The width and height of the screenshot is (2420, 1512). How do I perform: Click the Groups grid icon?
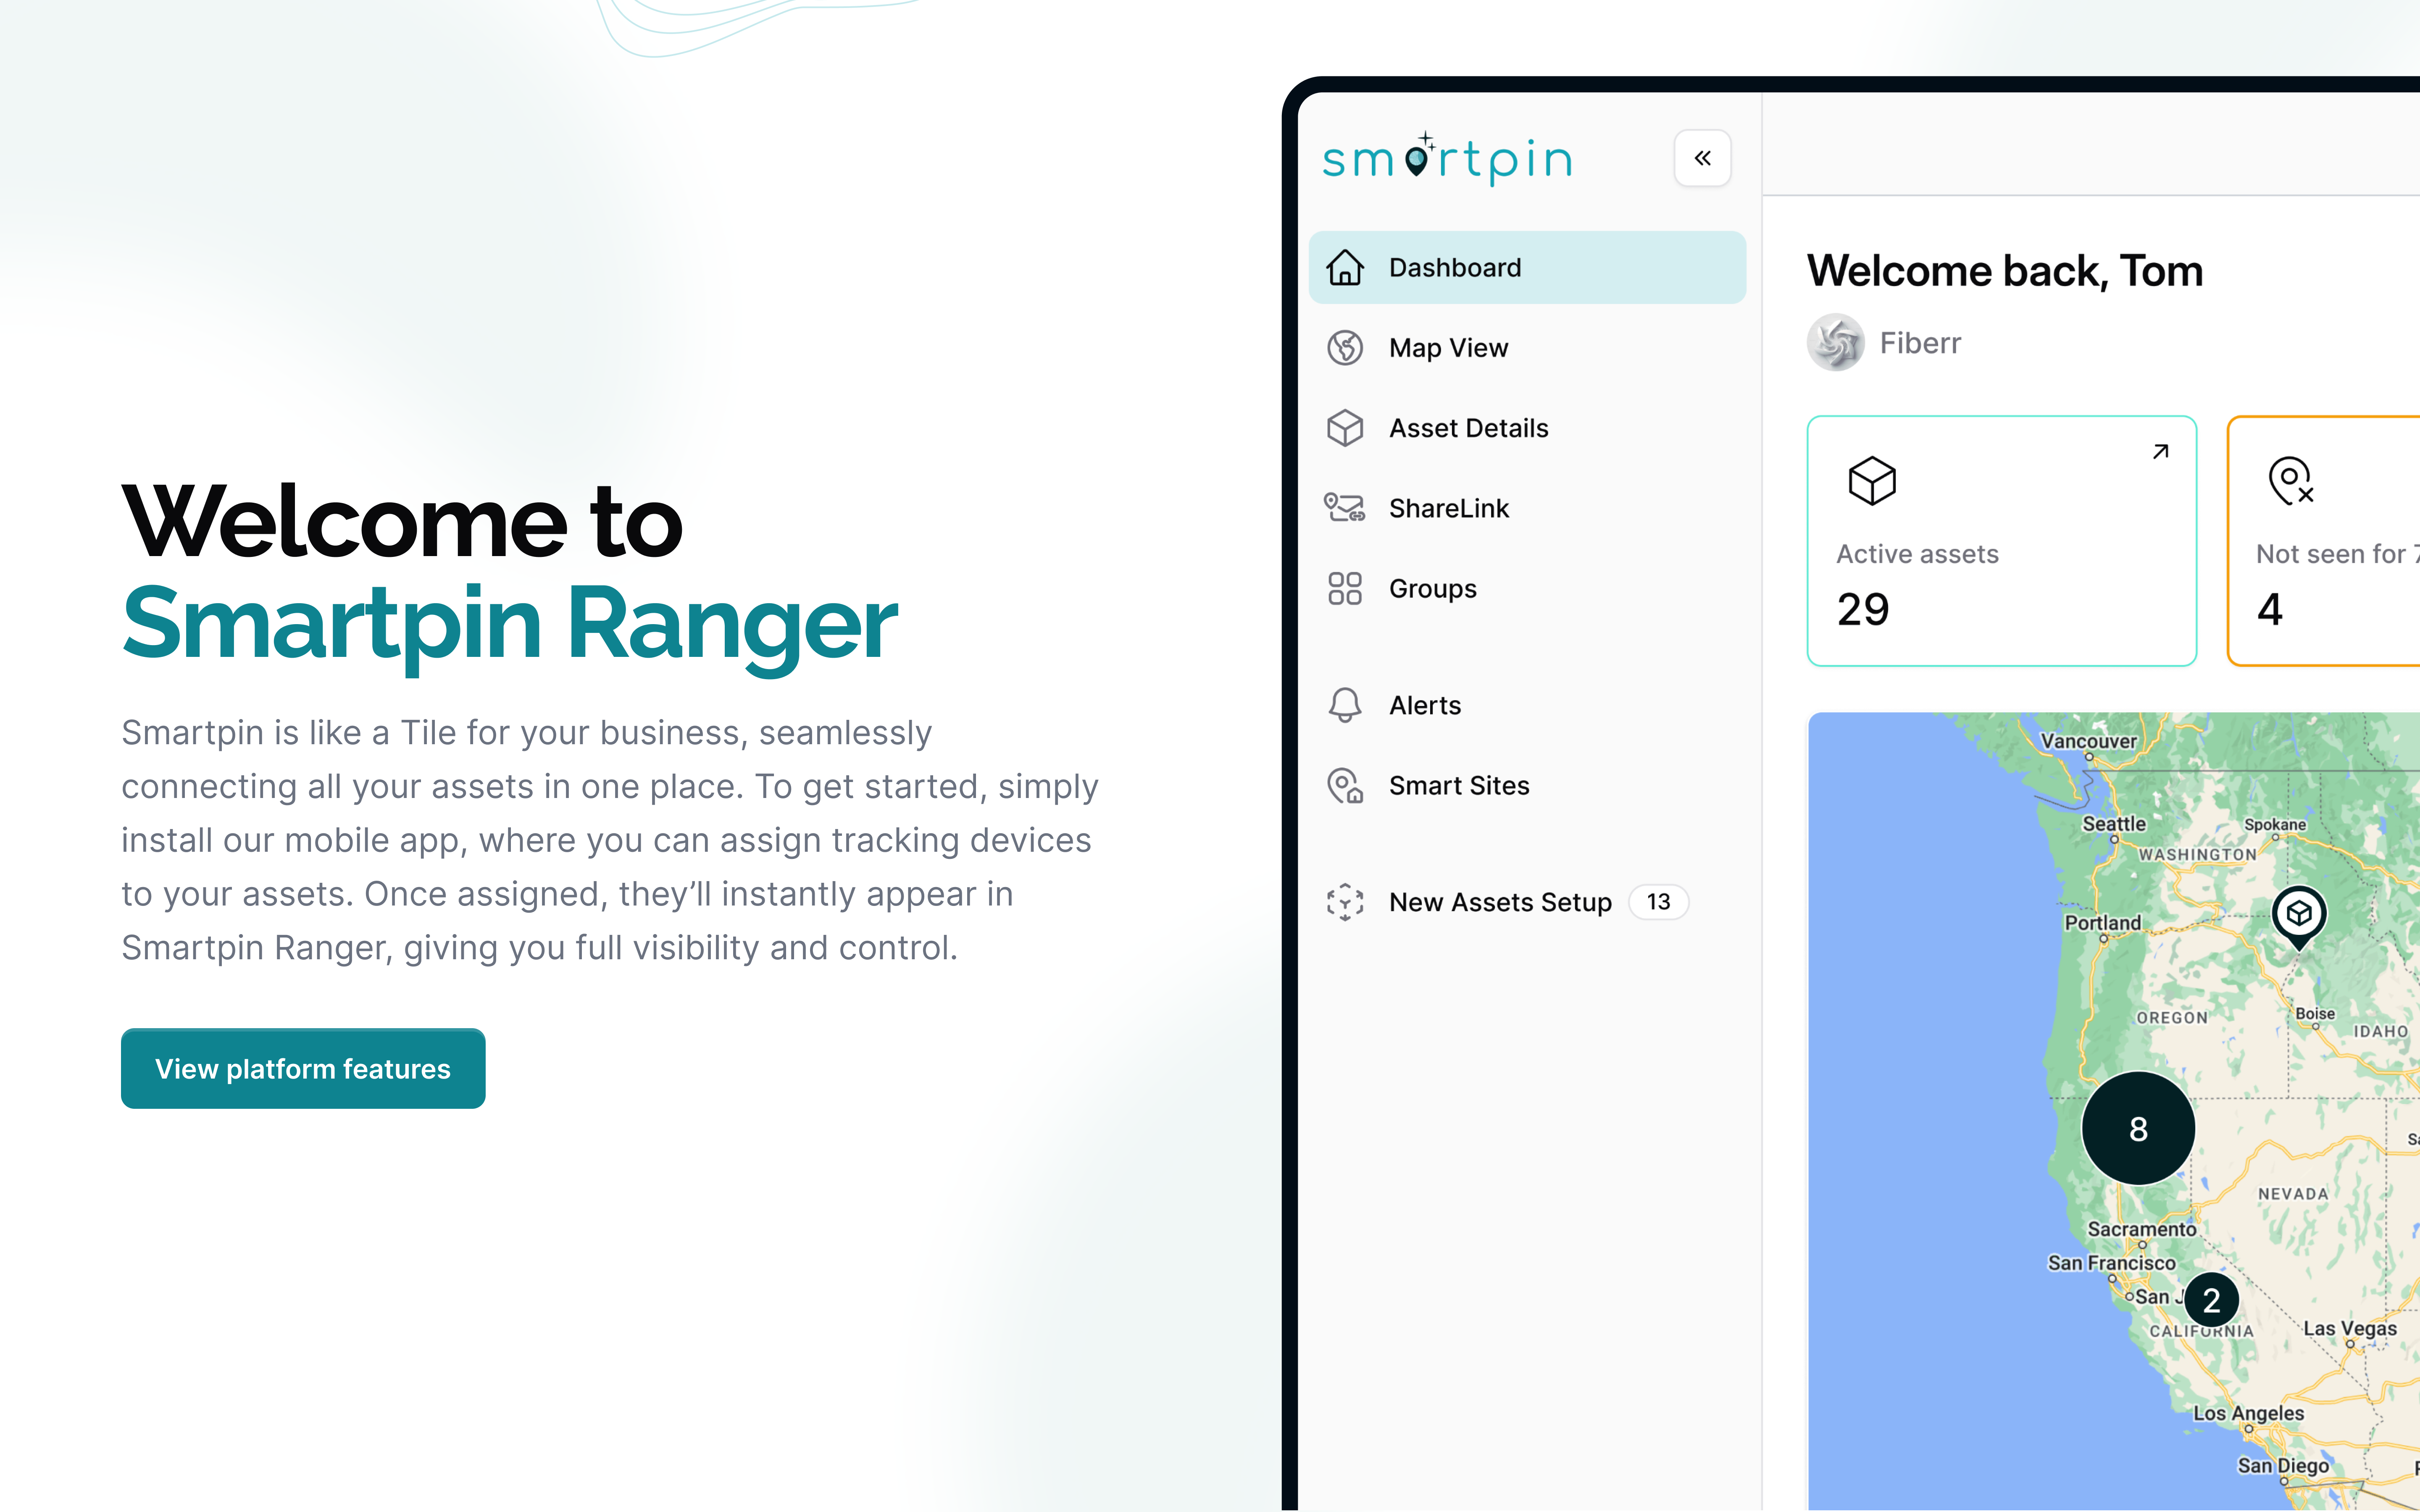click(x=1344, y=588)
